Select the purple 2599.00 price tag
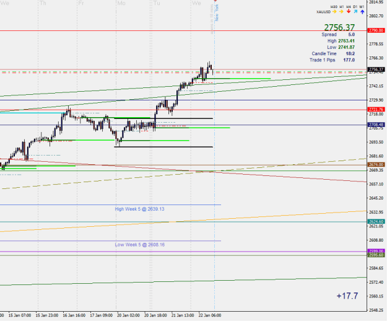387x321 pixels. pos(376,251)
